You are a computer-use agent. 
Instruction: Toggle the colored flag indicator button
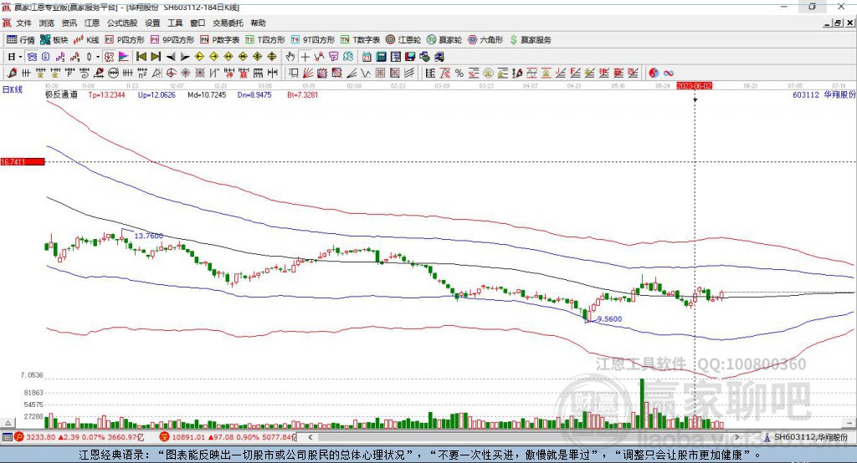(x=124, y=56)
